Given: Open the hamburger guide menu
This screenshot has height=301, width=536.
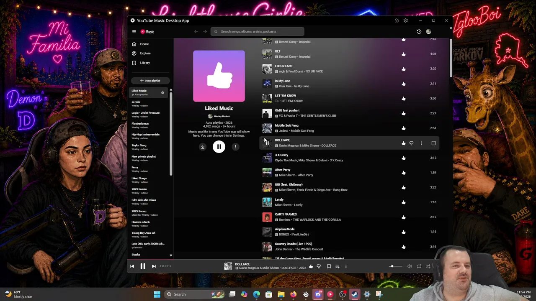Looking at the screenshot, I should [134, 32].
